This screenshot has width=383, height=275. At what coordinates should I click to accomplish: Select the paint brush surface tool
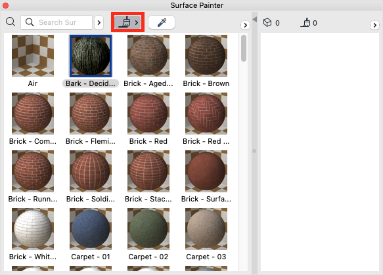(127, 22)
